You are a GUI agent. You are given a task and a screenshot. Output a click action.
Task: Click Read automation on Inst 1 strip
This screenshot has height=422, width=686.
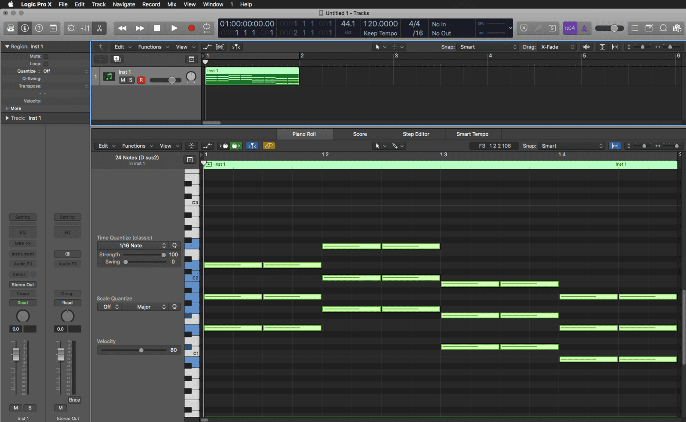pyautogui.click(x=23, y=303)
